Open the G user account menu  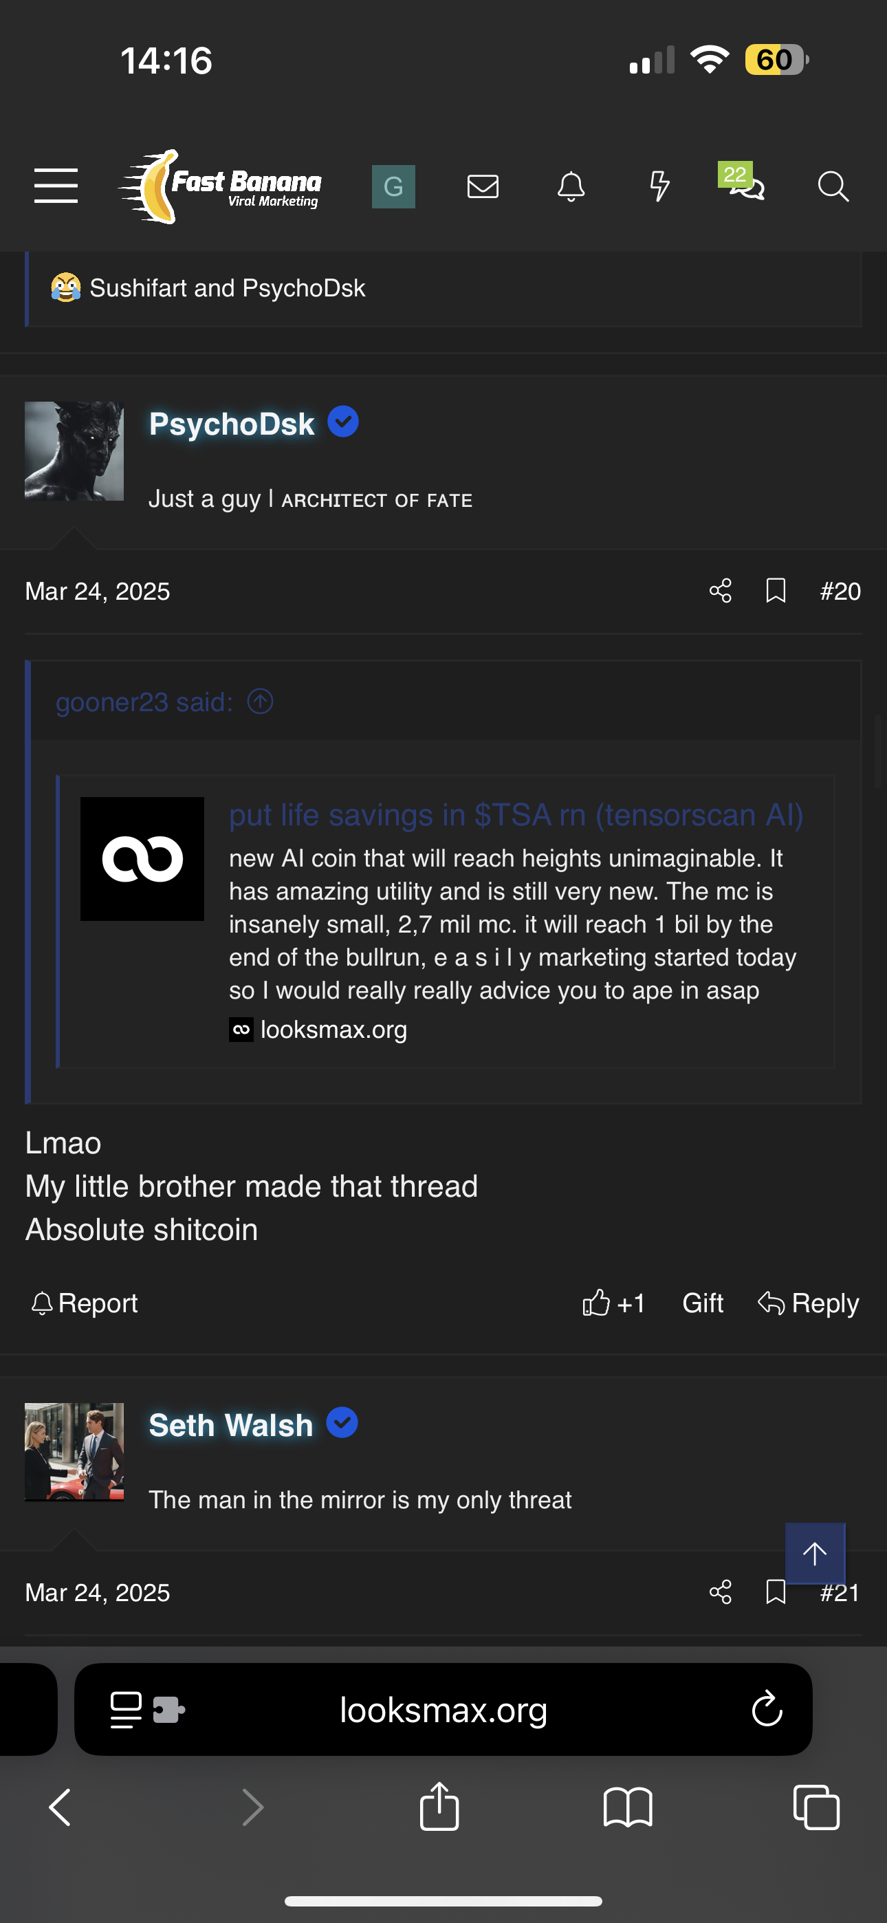(393, 186)
